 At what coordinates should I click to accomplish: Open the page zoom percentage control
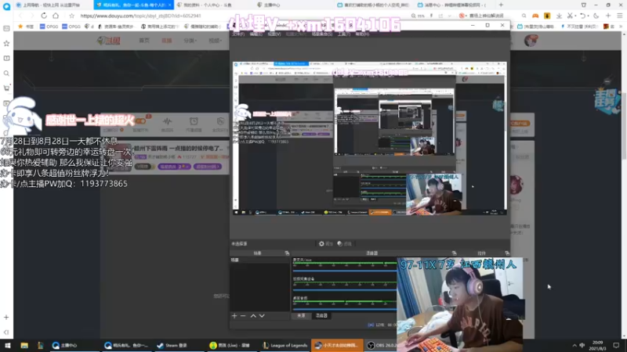[419, 16]
